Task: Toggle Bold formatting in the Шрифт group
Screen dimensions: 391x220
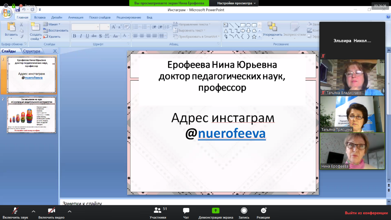Action: coord(74,36)
